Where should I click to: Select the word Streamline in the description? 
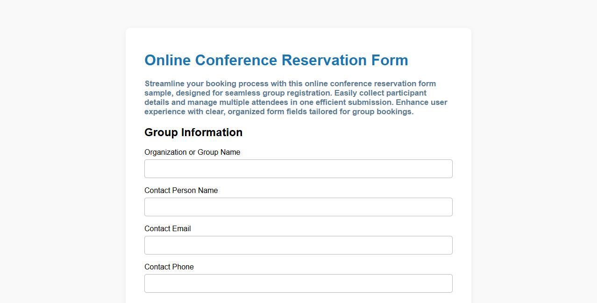tap(163, 83)
